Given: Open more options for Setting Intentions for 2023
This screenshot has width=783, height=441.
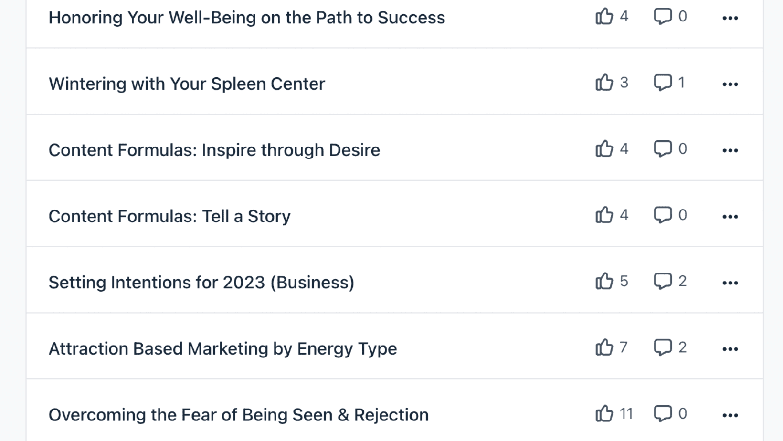Looking at the screenshot, I should 730,283.
